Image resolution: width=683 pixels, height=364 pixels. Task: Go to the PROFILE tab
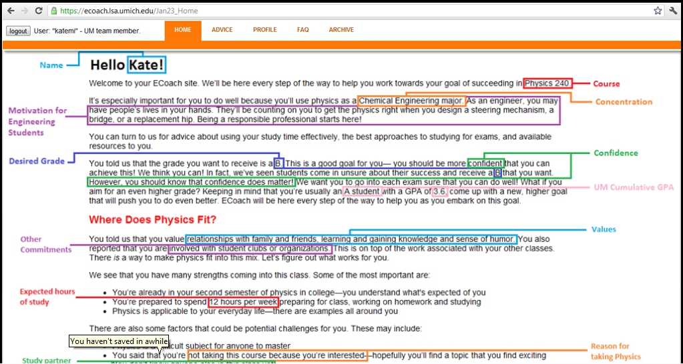tap(264, 30)
